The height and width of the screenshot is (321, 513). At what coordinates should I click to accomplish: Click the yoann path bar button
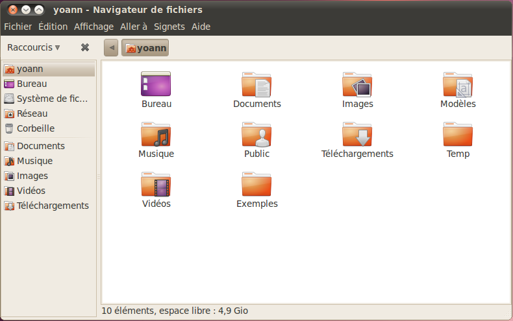pyautogui.click(x=145, y=48)
